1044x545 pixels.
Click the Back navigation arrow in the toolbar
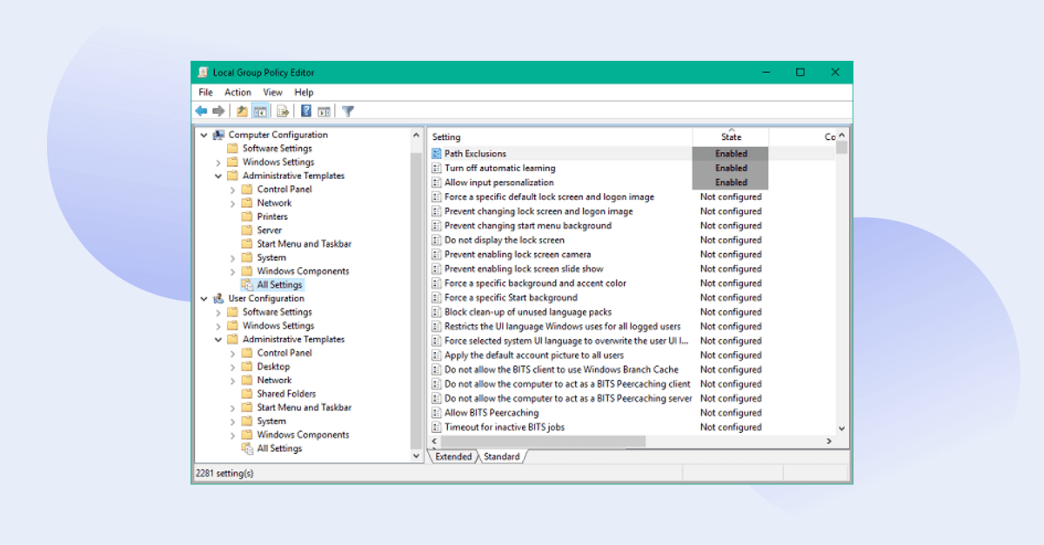coord(200,110)
